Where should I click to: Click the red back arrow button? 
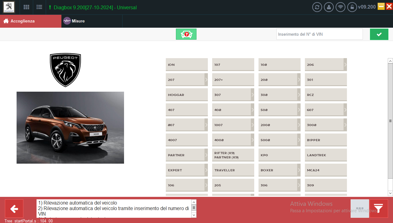click(x=14, y=209)
